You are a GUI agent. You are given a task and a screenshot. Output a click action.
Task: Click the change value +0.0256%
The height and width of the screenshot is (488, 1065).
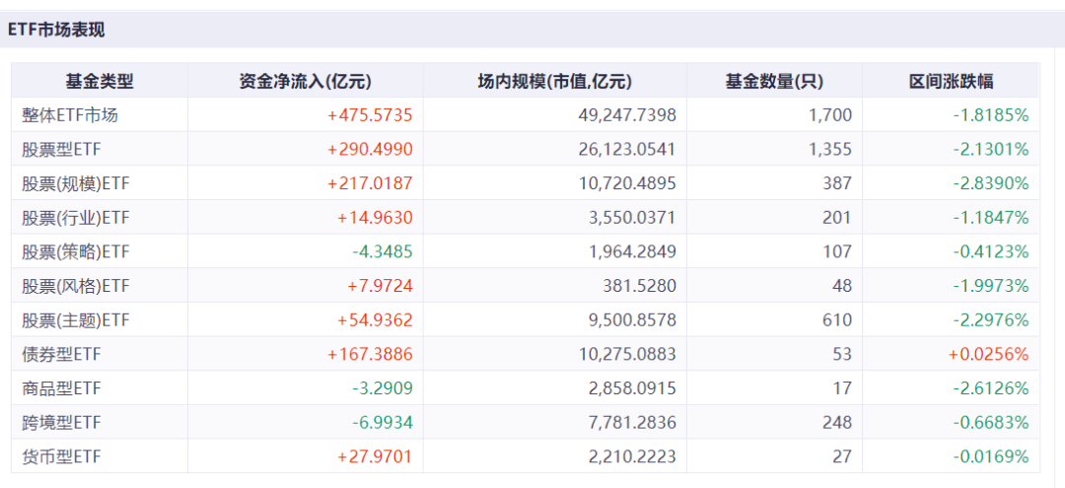[x=989, y=354]
